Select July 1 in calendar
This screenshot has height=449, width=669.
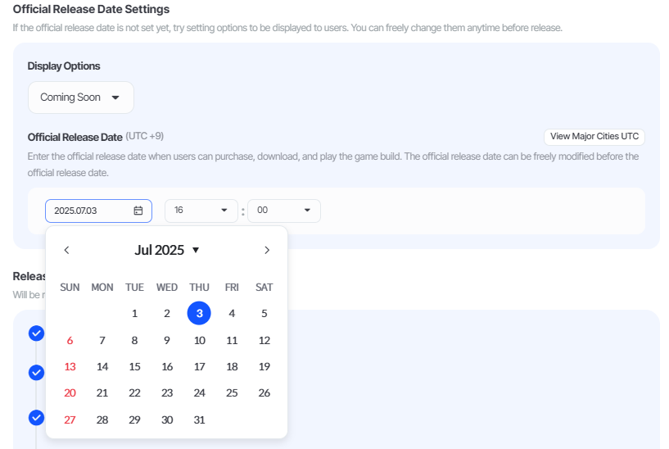[x=134, y=313]
